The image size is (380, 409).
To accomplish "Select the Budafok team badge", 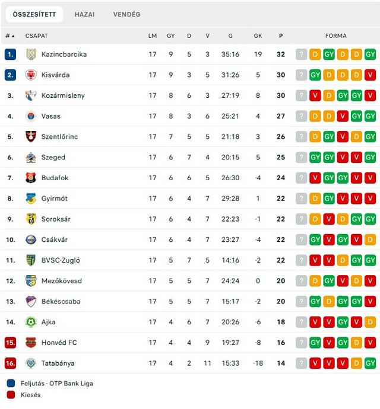I will pyautogui.click(x=31, y=178).
